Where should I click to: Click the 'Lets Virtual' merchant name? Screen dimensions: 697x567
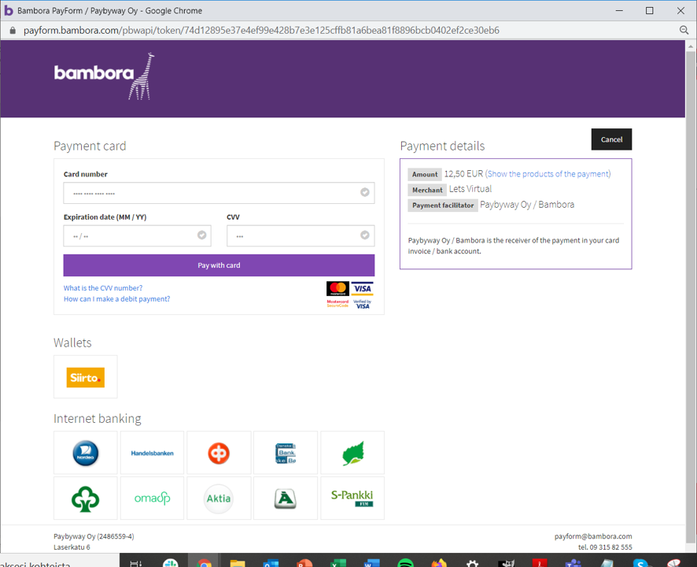[x=470, y=189]
